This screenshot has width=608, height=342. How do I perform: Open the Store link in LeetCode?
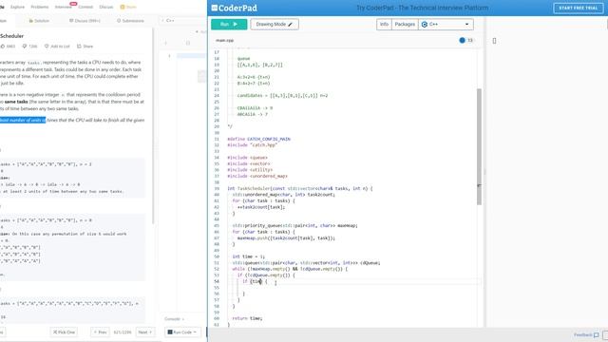coord(128,7)
